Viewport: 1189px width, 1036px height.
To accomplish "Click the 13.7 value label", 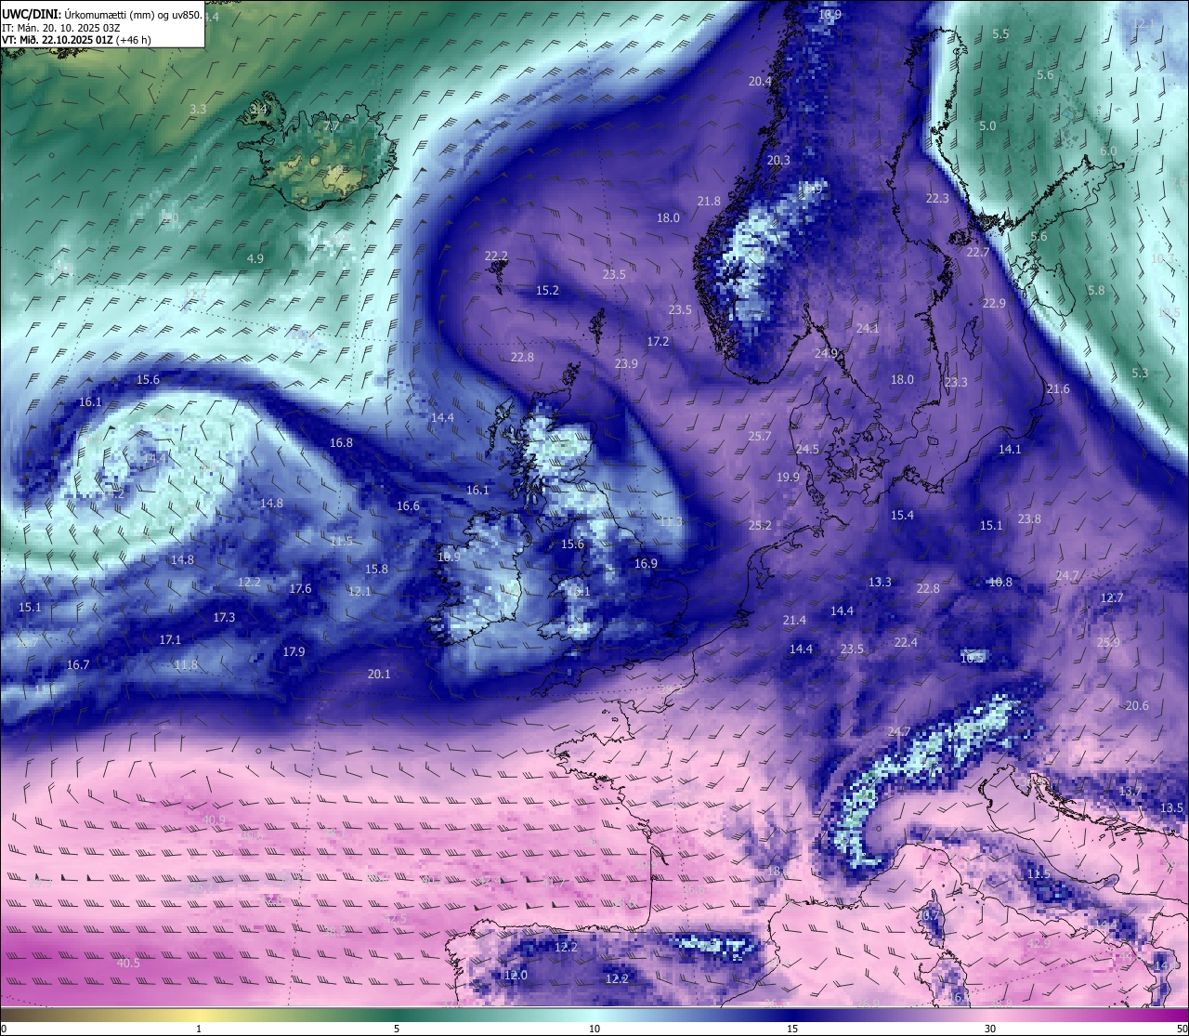I will [x=1130, y=792].
